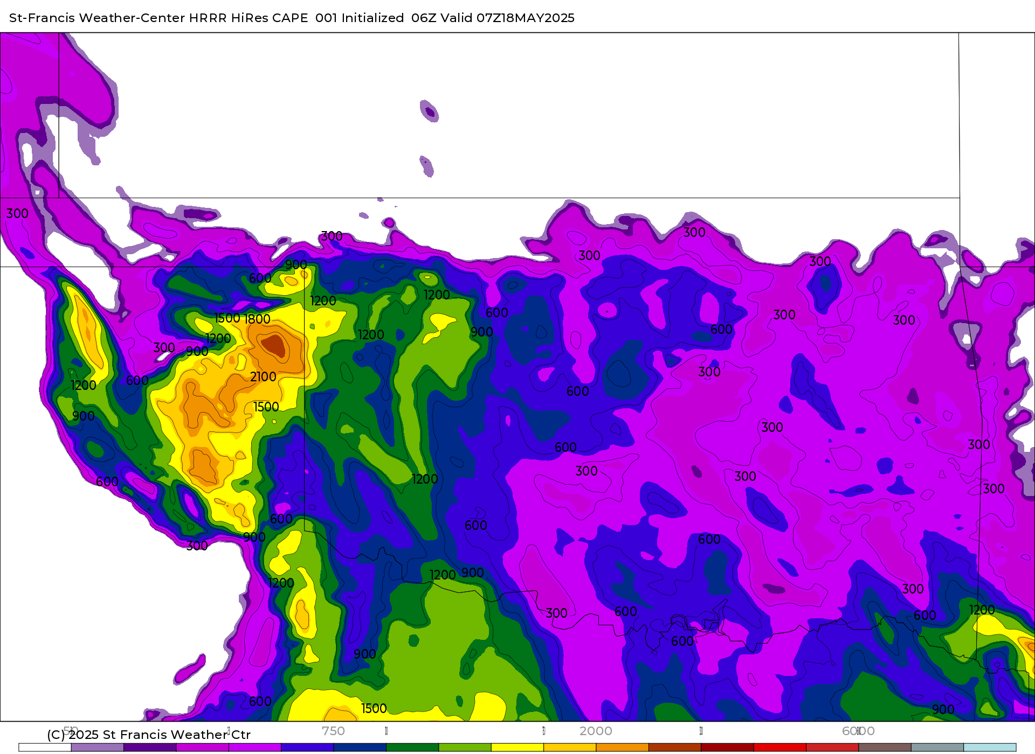The image size is (1035, 754).
Task: Click the 2100 contour label on the map
Action: tap(263, 377)
